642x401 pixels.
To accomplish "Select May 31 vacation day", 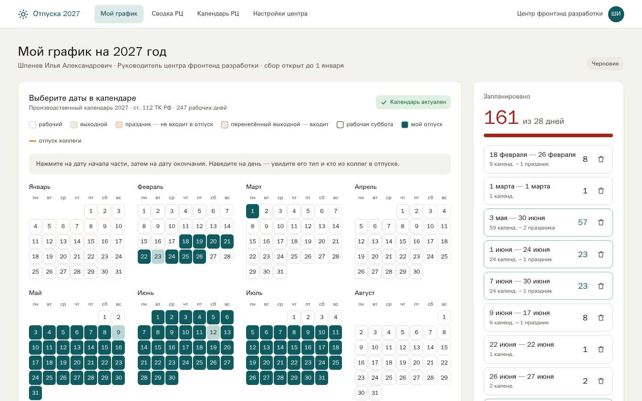I will point(36,393).
